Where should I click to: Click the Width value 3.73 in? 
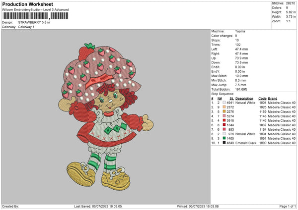[291, 17]
